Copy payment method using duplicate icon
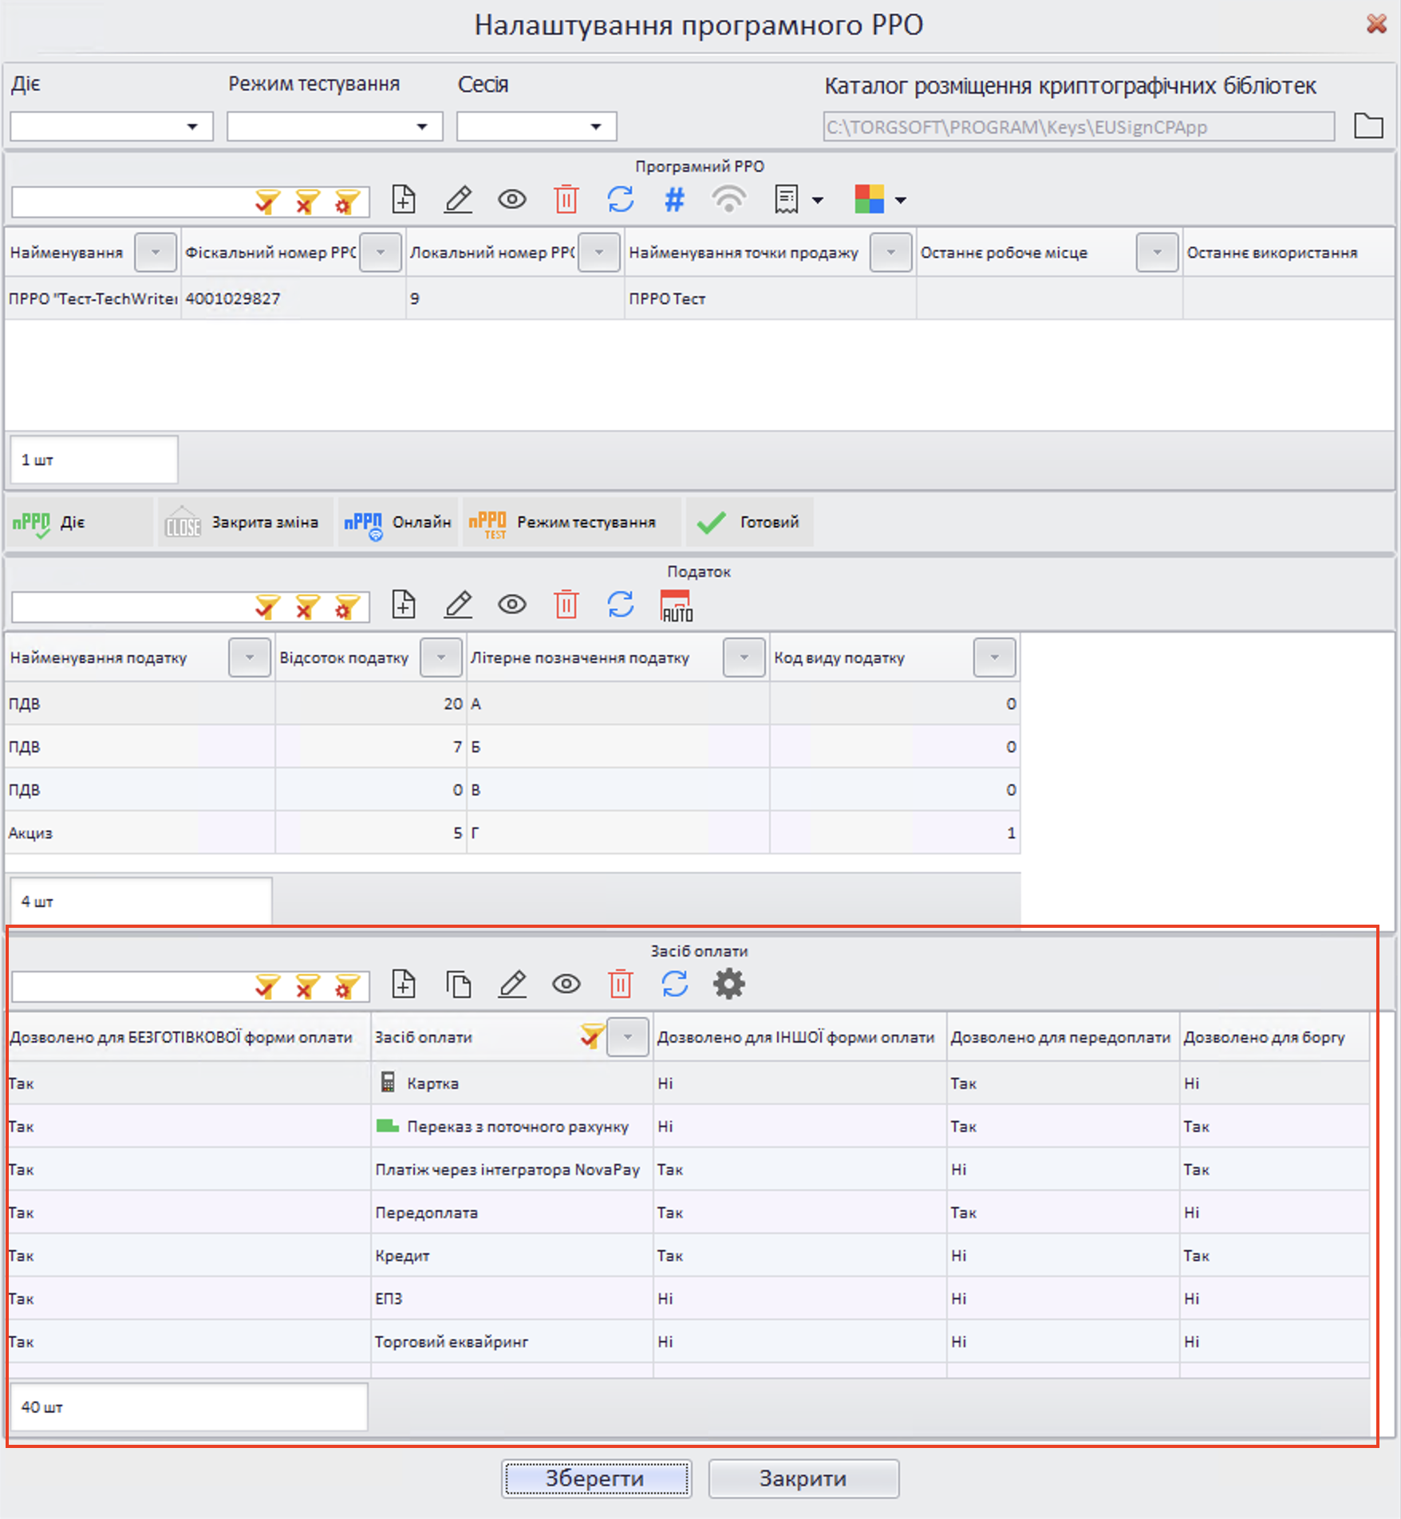The image size is (1401, 1519). click(458, 984)
